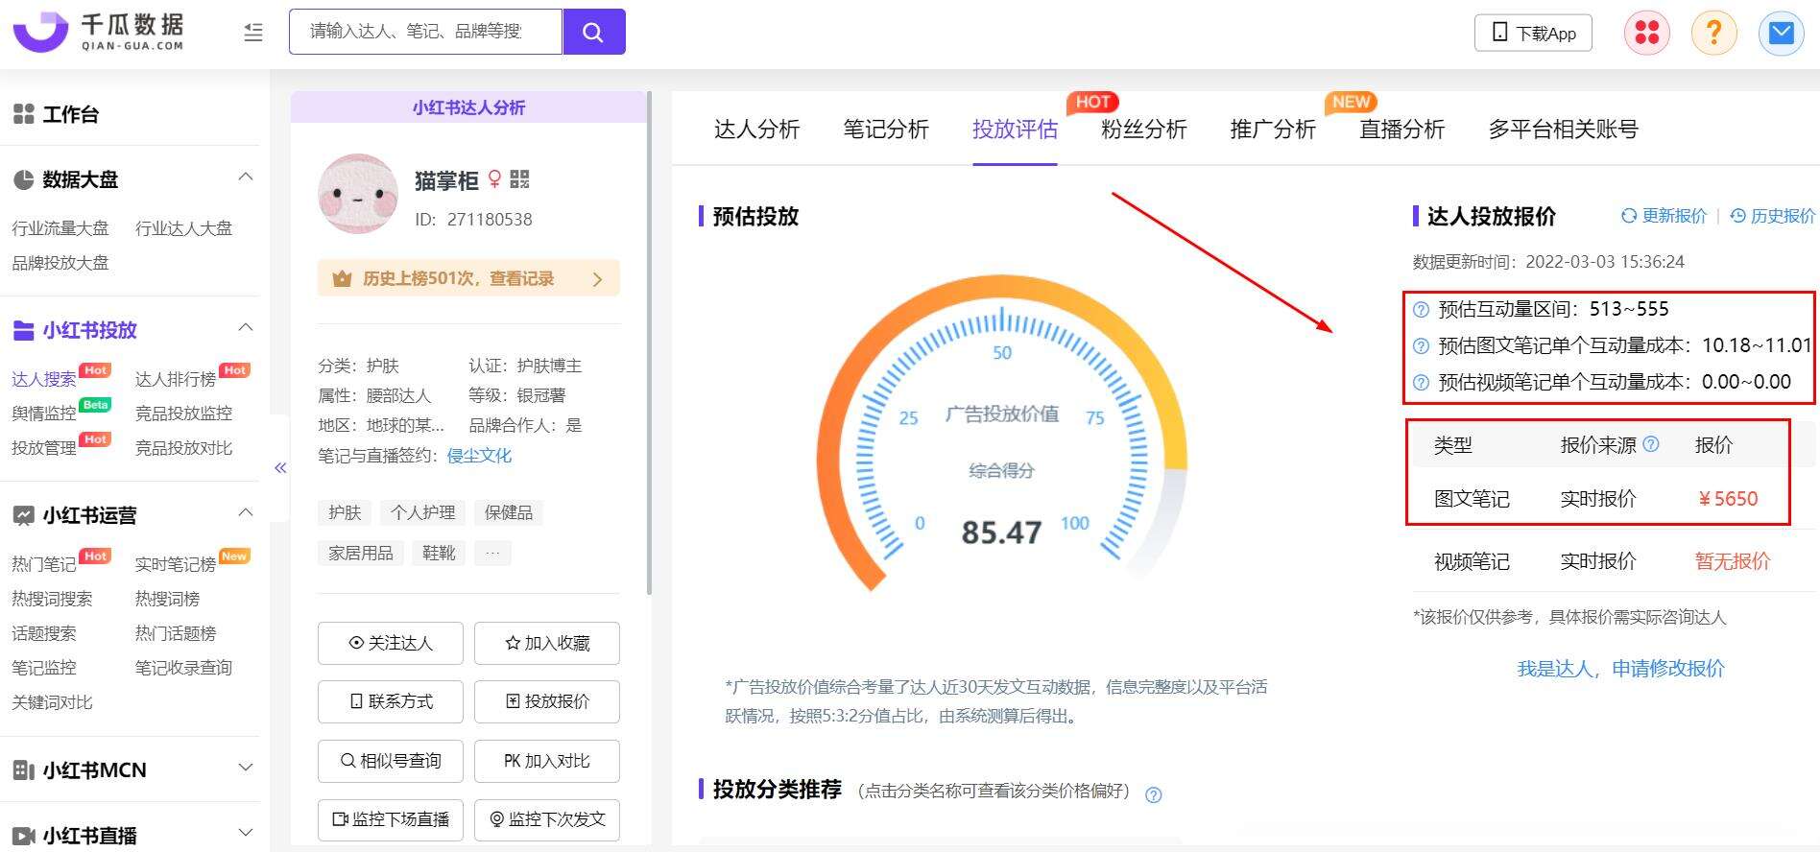Screen dimensions: 1820x852
Task: Click help icon beside 预估视频笔记单个互动量成本
Action: [x=1422, y=382]
